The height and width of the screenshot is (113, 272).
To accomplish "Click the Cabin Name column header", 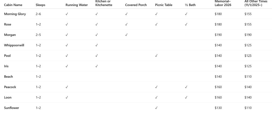I will (x=13, y=5).
